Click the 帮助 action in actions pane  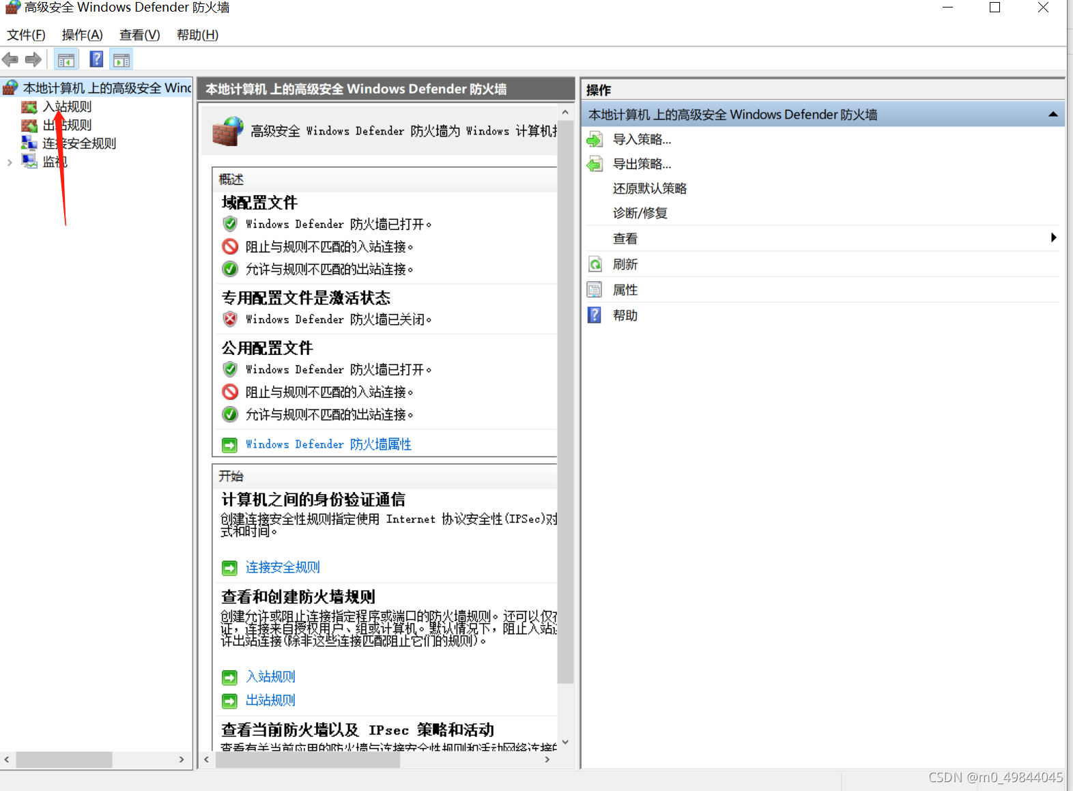pyautogui.click(x=625, y=315)
